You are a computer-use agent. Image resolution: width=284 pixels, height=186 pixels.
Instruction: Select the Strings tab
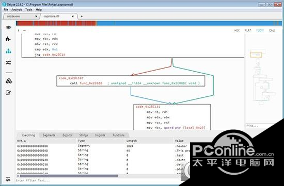pos(84,135)
